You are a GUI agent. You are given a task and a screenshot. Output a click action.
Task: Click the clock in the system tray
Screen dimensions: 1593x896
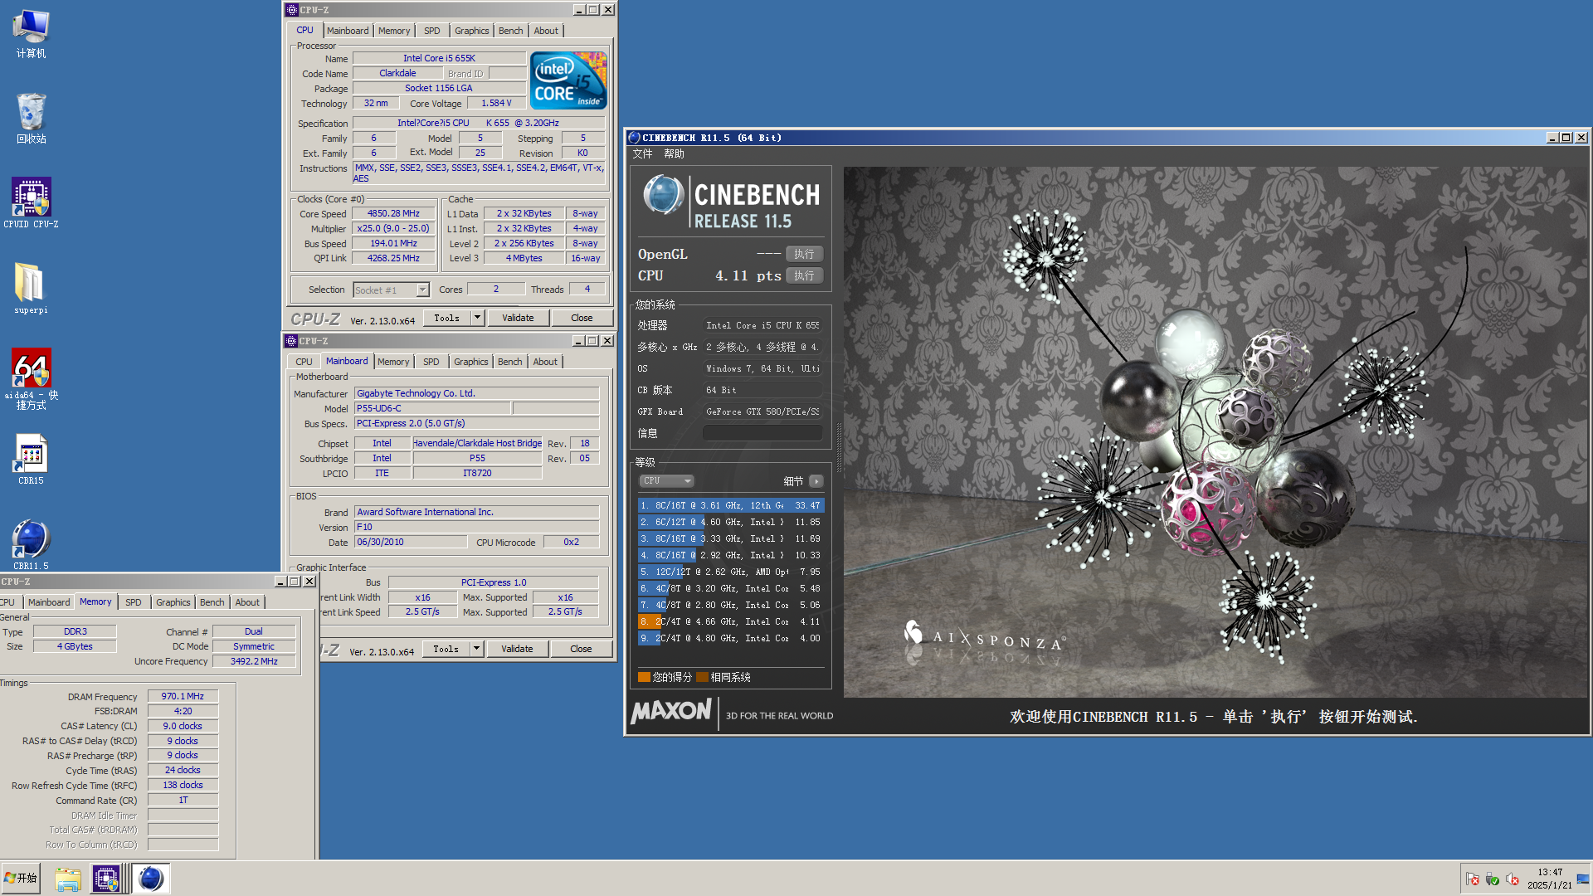pos(1549,879)
